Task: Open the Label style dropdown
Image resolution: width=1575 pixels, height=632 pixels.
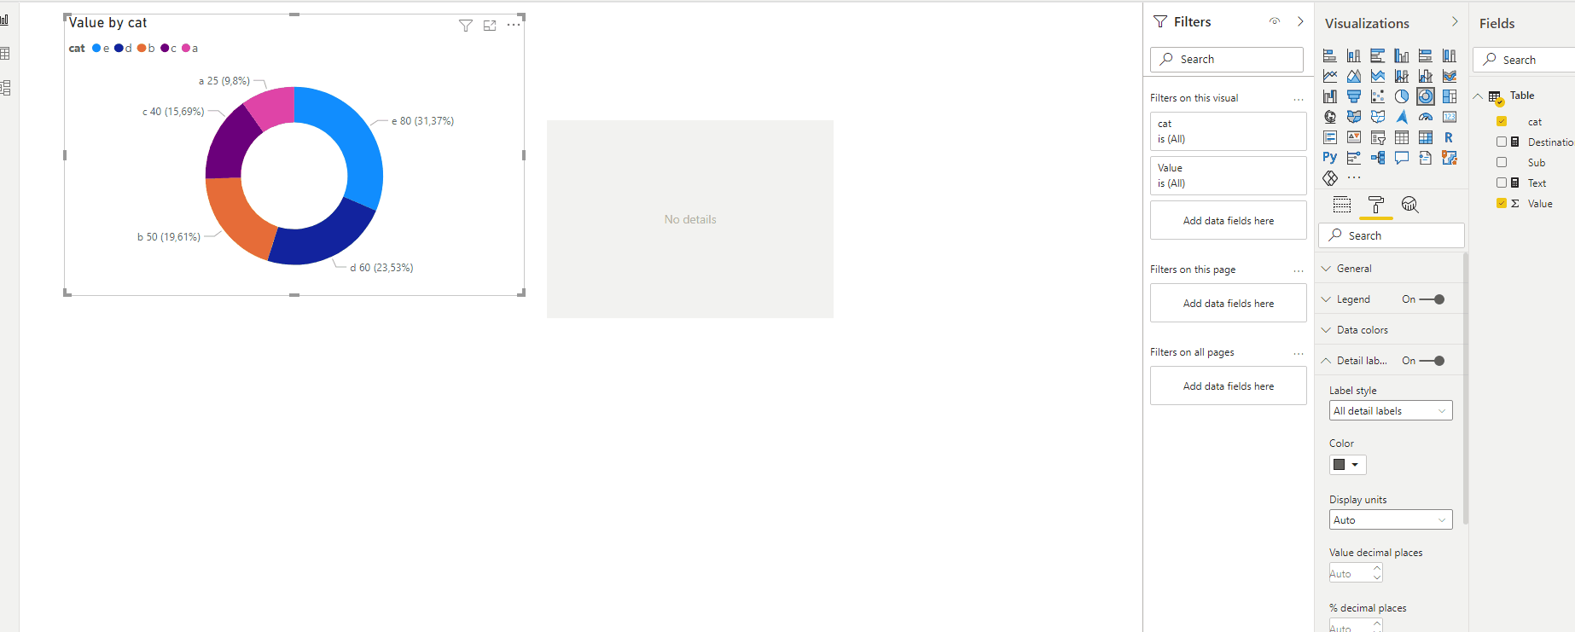Action: tap(1391, 411)
